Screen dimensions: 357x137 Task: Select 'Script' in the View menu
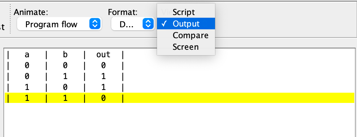(x=184, y=12)
